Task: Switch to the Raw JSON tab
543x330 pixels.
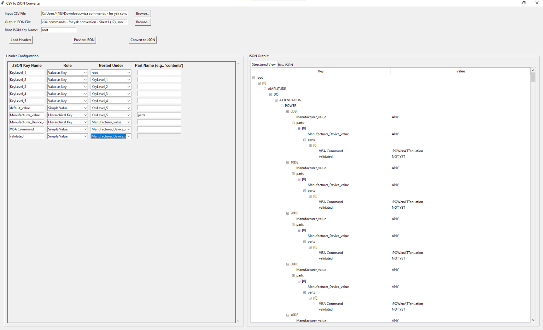Action: coord(285,65)
